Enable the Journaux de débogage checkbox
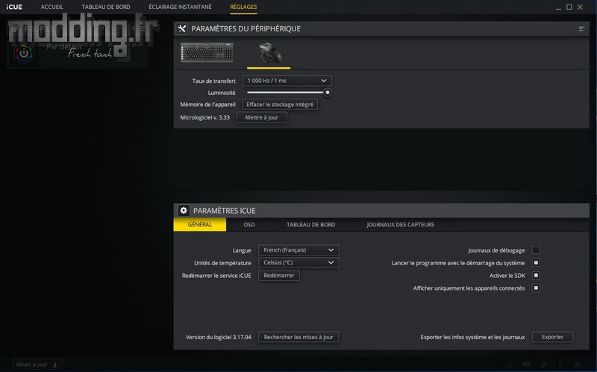597x372 pixels. [x=536, y=250]
